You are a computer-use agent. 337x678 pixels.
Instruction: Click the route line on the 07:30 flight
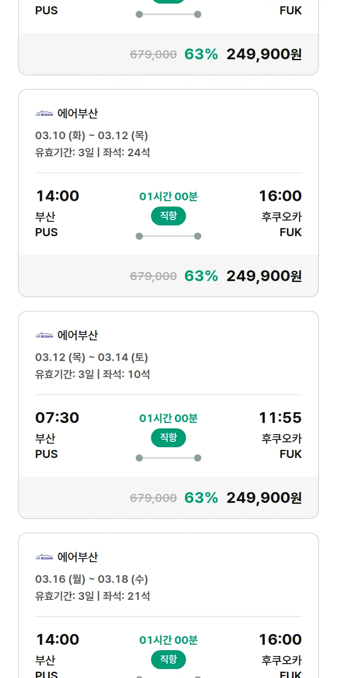[168, 458]
